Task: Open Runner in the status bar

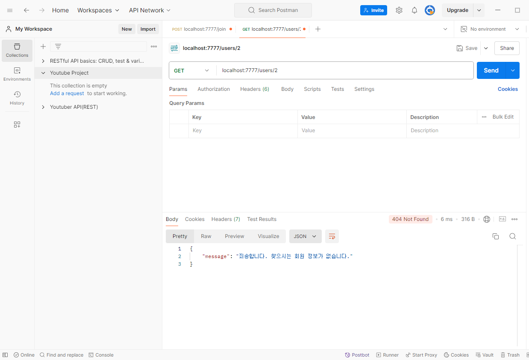Action: point(388,355)
